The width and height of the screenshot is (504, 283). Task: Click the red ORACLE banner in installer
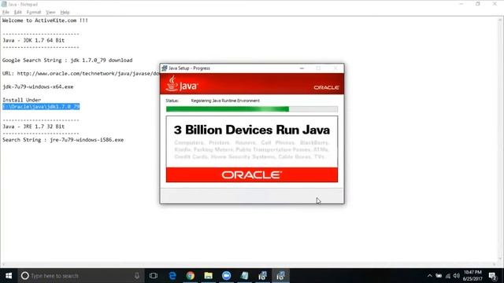(252, 175)
